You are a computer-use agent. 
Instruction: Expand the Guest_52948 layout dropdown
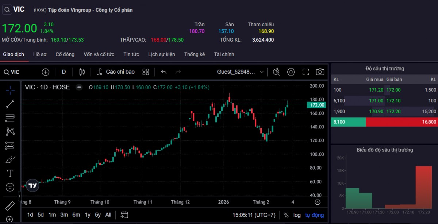tap(262, 72)
